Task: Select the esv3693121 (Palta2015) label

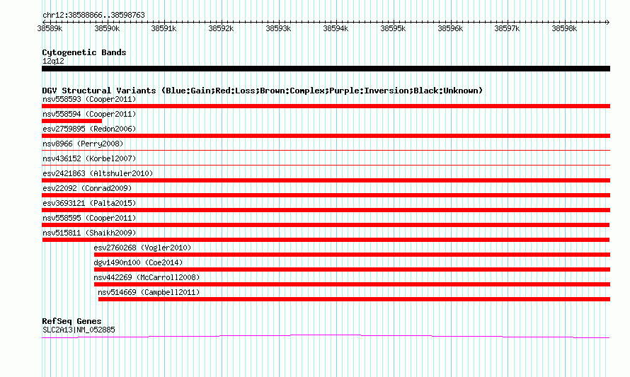Action: (x=89, y=203)
